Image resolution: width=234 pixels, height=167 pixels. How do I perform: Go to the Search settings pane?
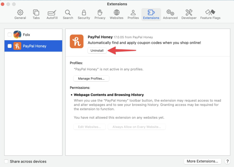click(68, 15)
